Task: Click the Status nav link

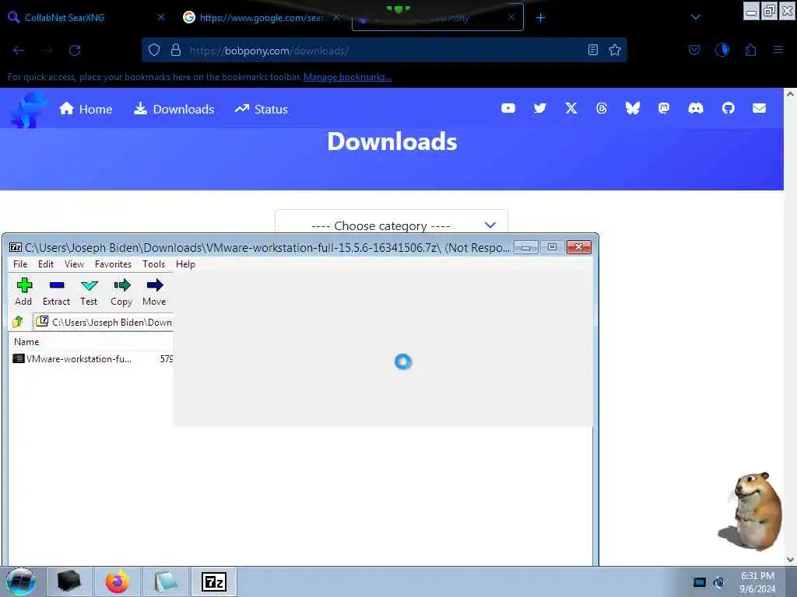Action: 262,109
